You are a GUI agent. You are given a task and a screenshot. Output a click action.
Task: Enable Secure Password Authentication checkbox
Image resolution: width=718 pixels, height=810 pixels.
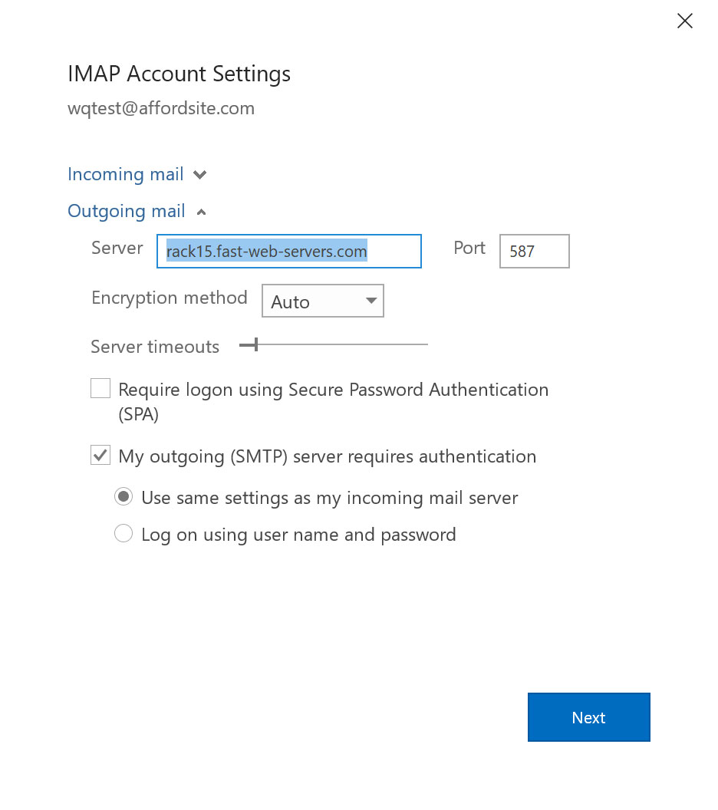coord(100,388)
